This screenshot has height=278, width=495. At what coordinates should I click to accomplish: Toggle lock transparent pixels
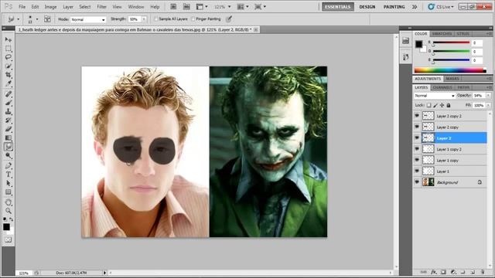pyautogui.click(x=428, y=105)
